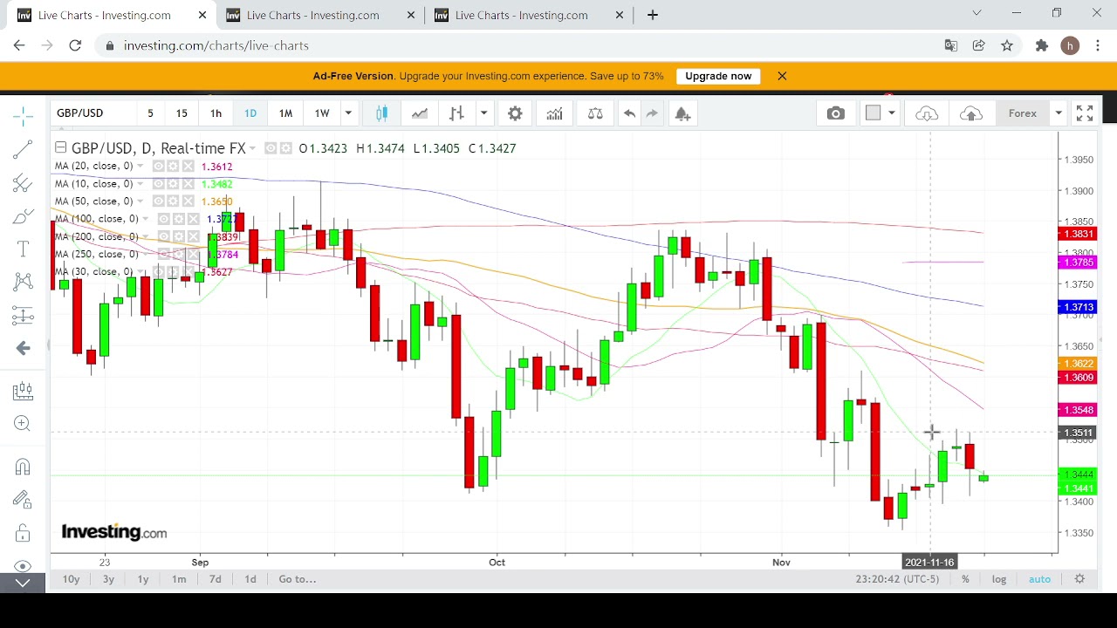Open the patterns drawing tool
This screenshot has height=628, width=1117.
(23, 282)
